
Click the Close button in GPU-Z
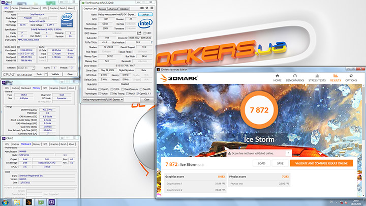146,100
